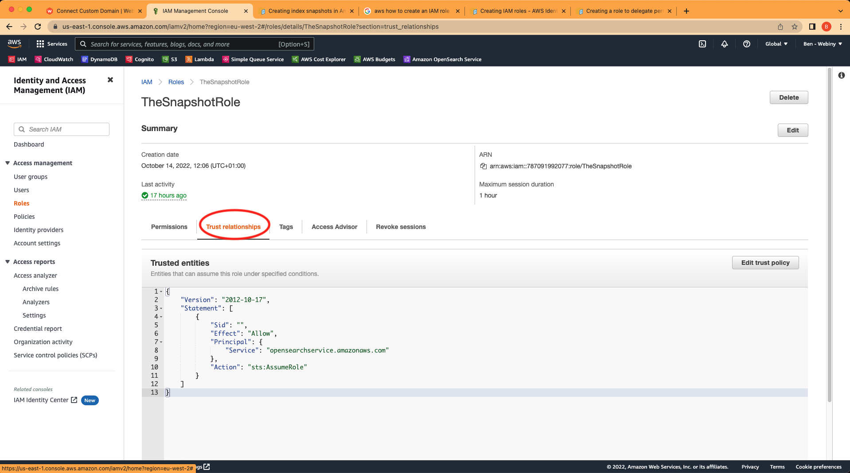This screenshot has height=473, width=850.
Task: Switch to the Tags tab
Action: tap(286, 227)
